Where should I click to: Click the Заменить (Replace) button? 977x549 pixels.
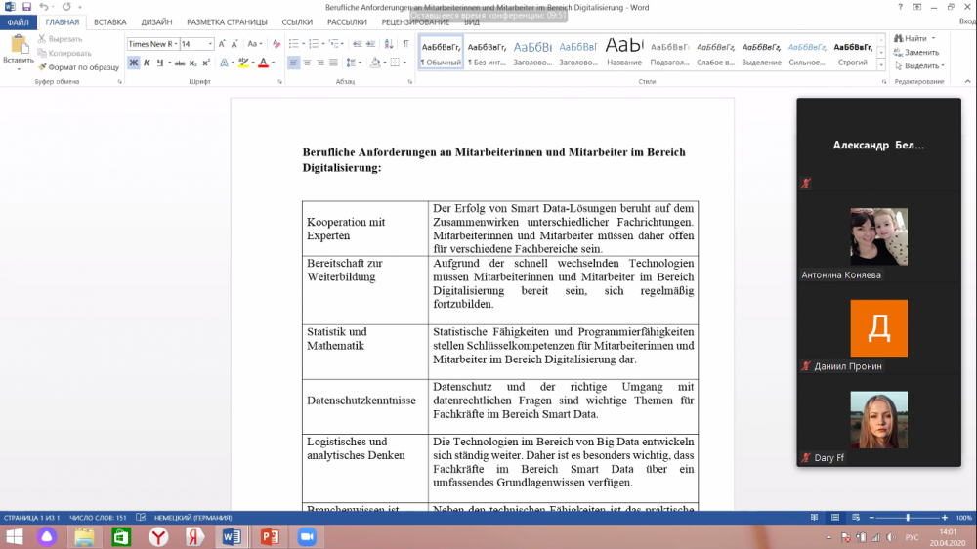click(914, 52)
